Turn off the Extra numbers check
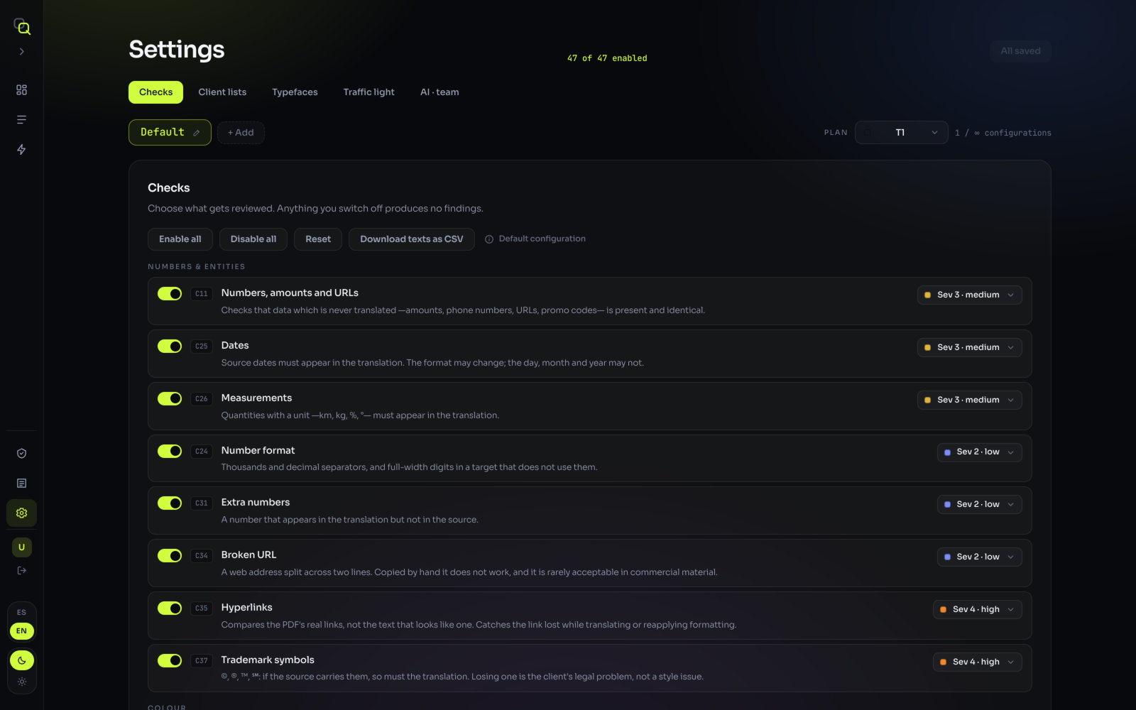The width and height of the screenshot is (1136, 710). (x=170, y=503)
